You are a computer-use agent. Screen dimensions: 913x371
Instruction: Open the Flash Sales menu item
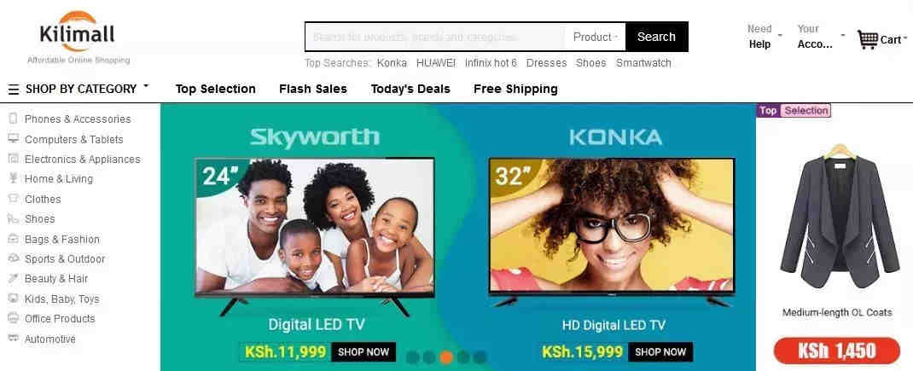coord(312,89)
